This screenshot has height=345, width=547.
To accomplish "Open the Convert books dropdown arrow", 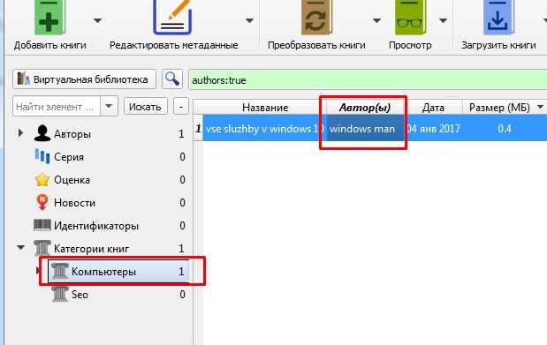I will pos(376,20).
